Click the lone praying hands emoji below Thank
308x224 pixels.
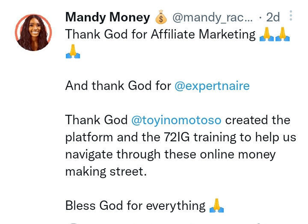73,52
